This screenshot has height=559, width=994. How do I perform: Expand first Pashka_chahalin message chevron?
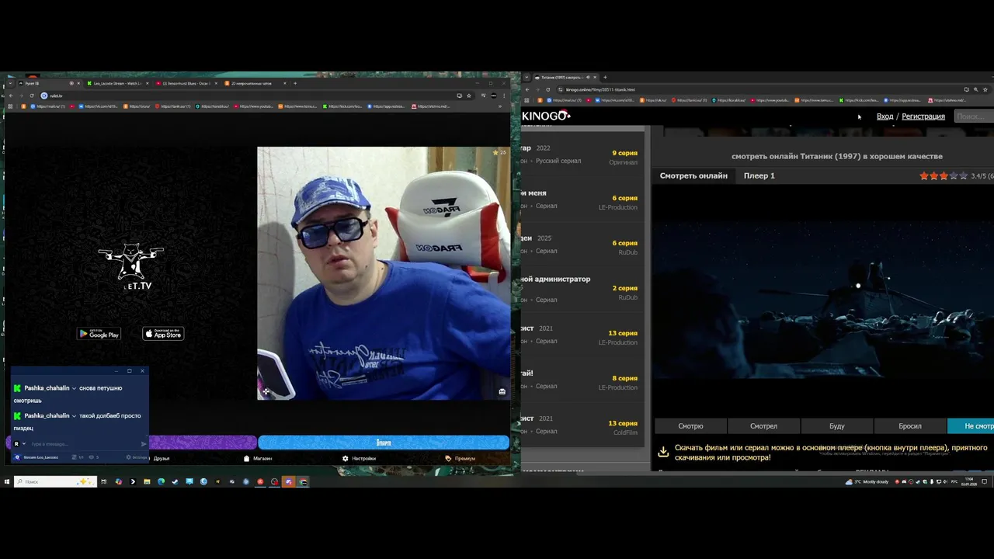75,388
